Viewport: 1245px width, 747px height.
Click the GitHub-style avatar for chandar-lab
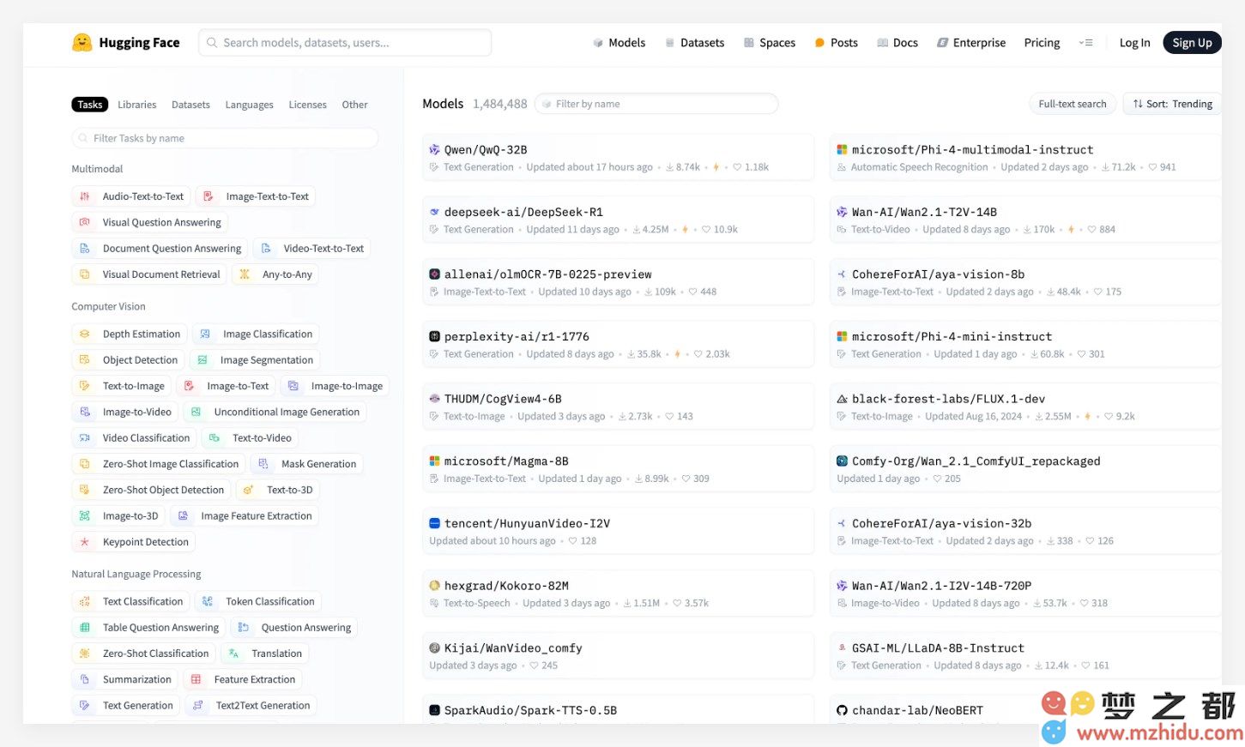[x=843, y=710]
